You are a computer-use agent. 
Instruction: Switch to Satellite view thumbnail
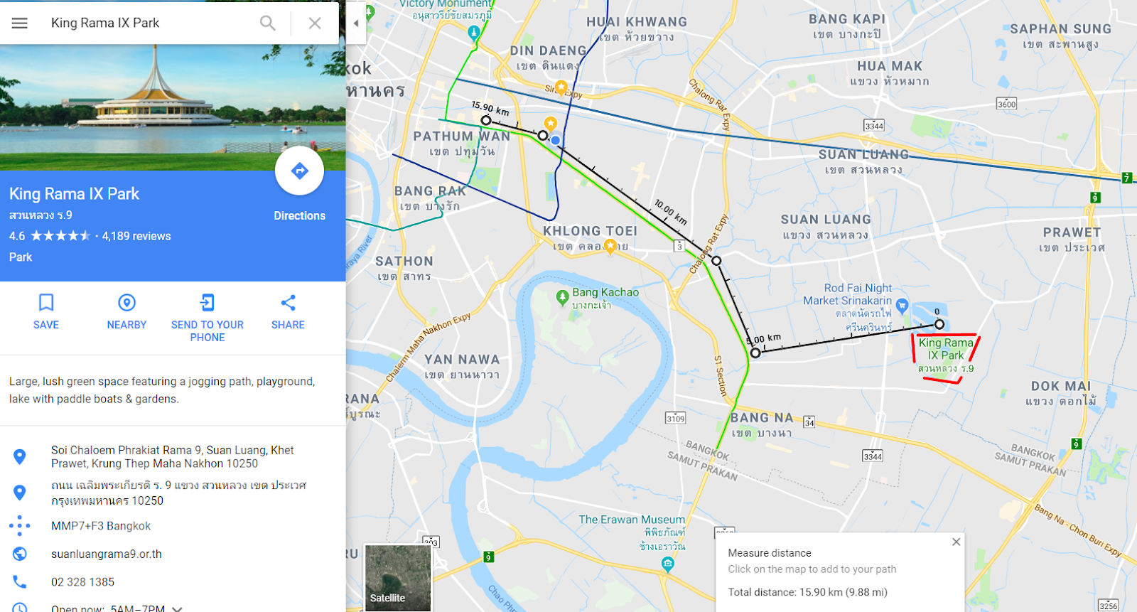(x=398, y=578)
